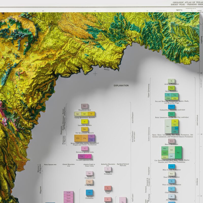203x203 pixels.
Task: Select the Tde Delaho Formation swatch
Action: [x=91, y=140]
